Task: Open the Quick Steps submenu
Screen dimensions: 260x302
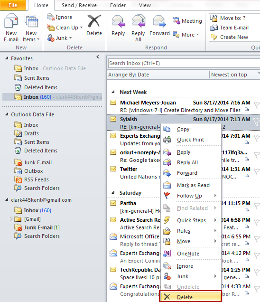Action: [191, 220]
